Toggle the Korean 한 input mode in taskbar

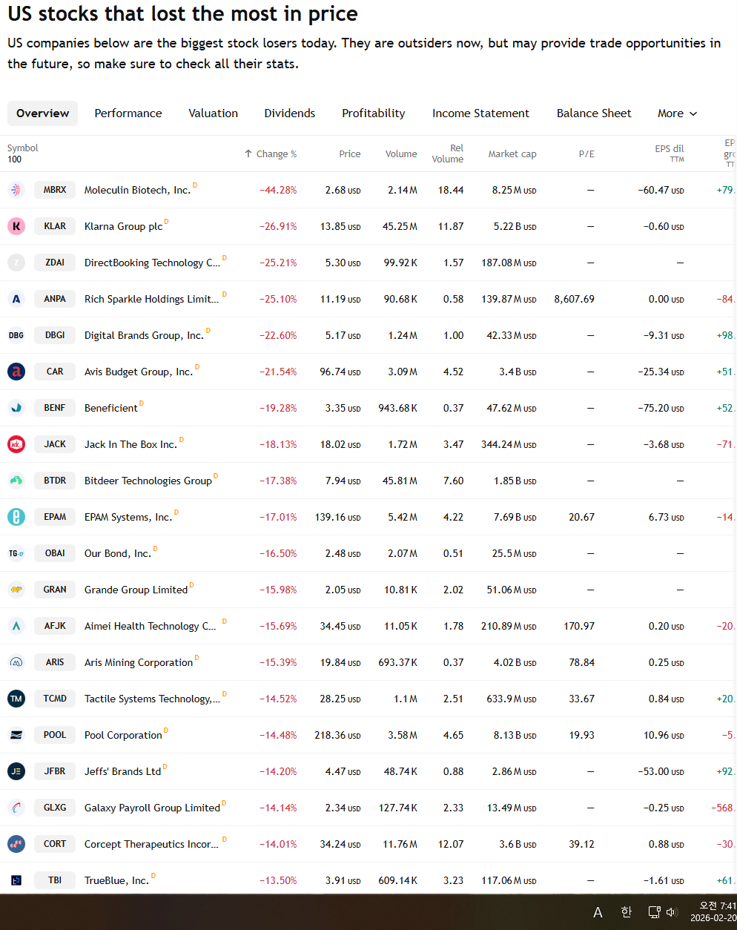click(x=626, y=912)
